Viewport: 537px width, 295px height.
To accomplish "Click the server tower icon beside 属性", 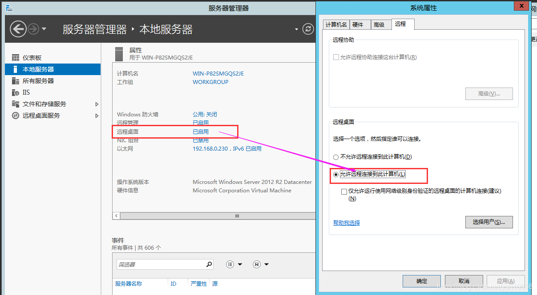I will (118, 54).
